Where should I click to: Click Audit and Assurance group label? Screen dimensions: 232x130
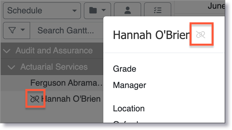tap(54, 50)
